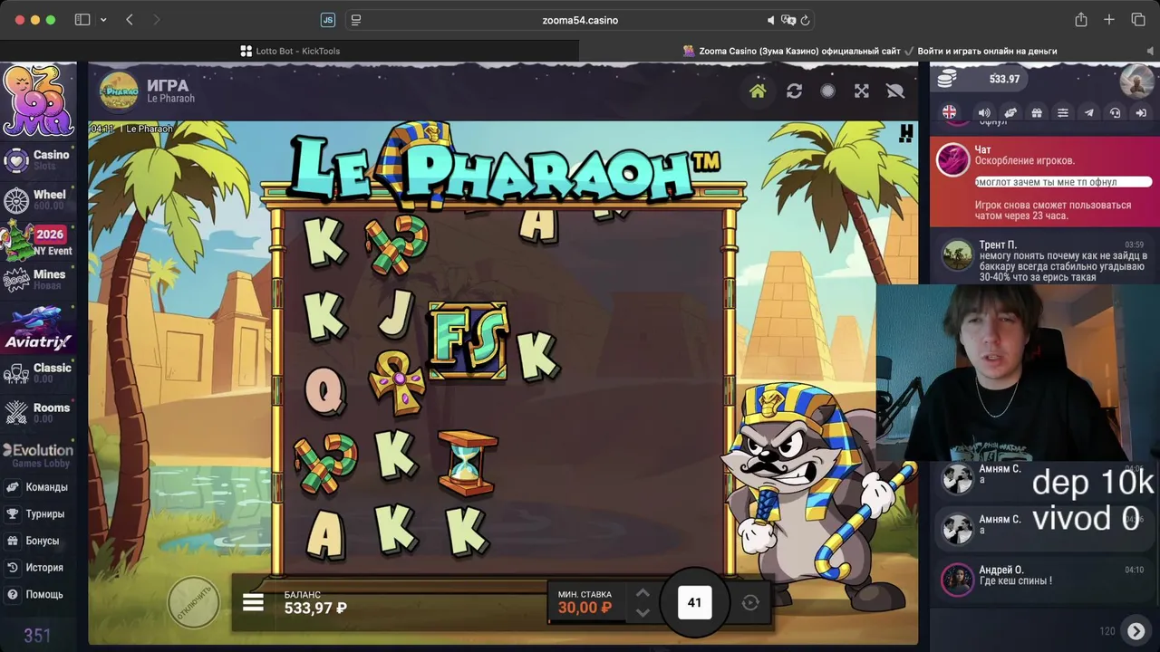Reload page from address bar
The width and height of the screenshot is (1160, 652).
[x=805, y=20]
